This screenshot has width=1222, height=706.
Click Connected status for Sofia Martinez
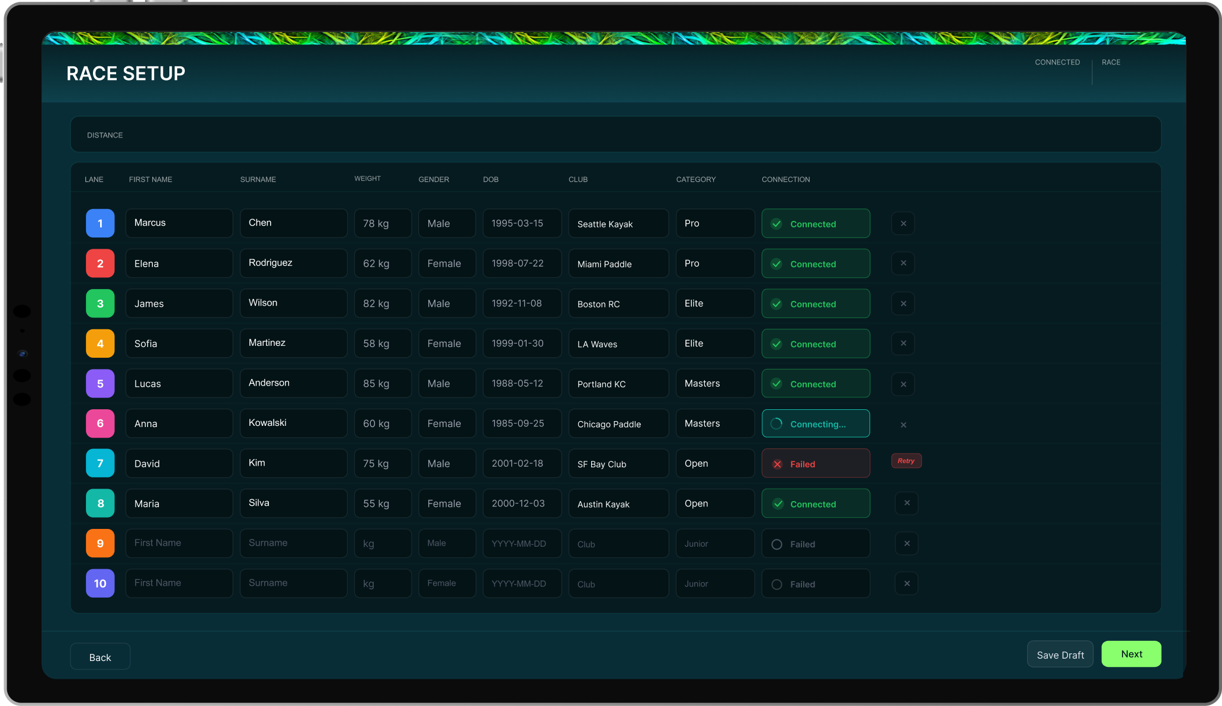click(x=816, y=344)
